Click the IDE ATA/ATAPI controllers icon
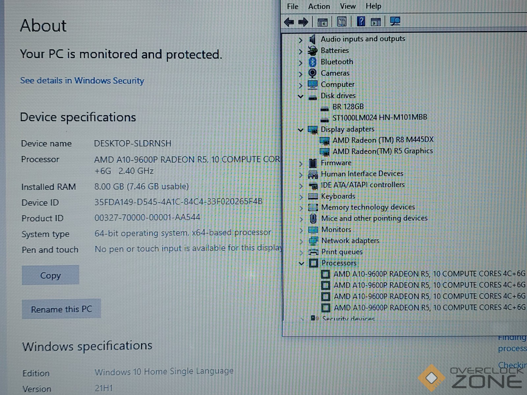The image size is (527, 395). [313, 185]
